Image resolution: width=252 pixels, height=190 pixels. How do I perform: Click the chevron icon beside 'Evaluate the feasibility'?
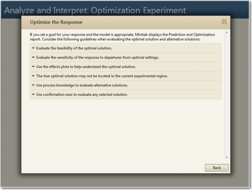pyautogui.click(x=33, y=48)
